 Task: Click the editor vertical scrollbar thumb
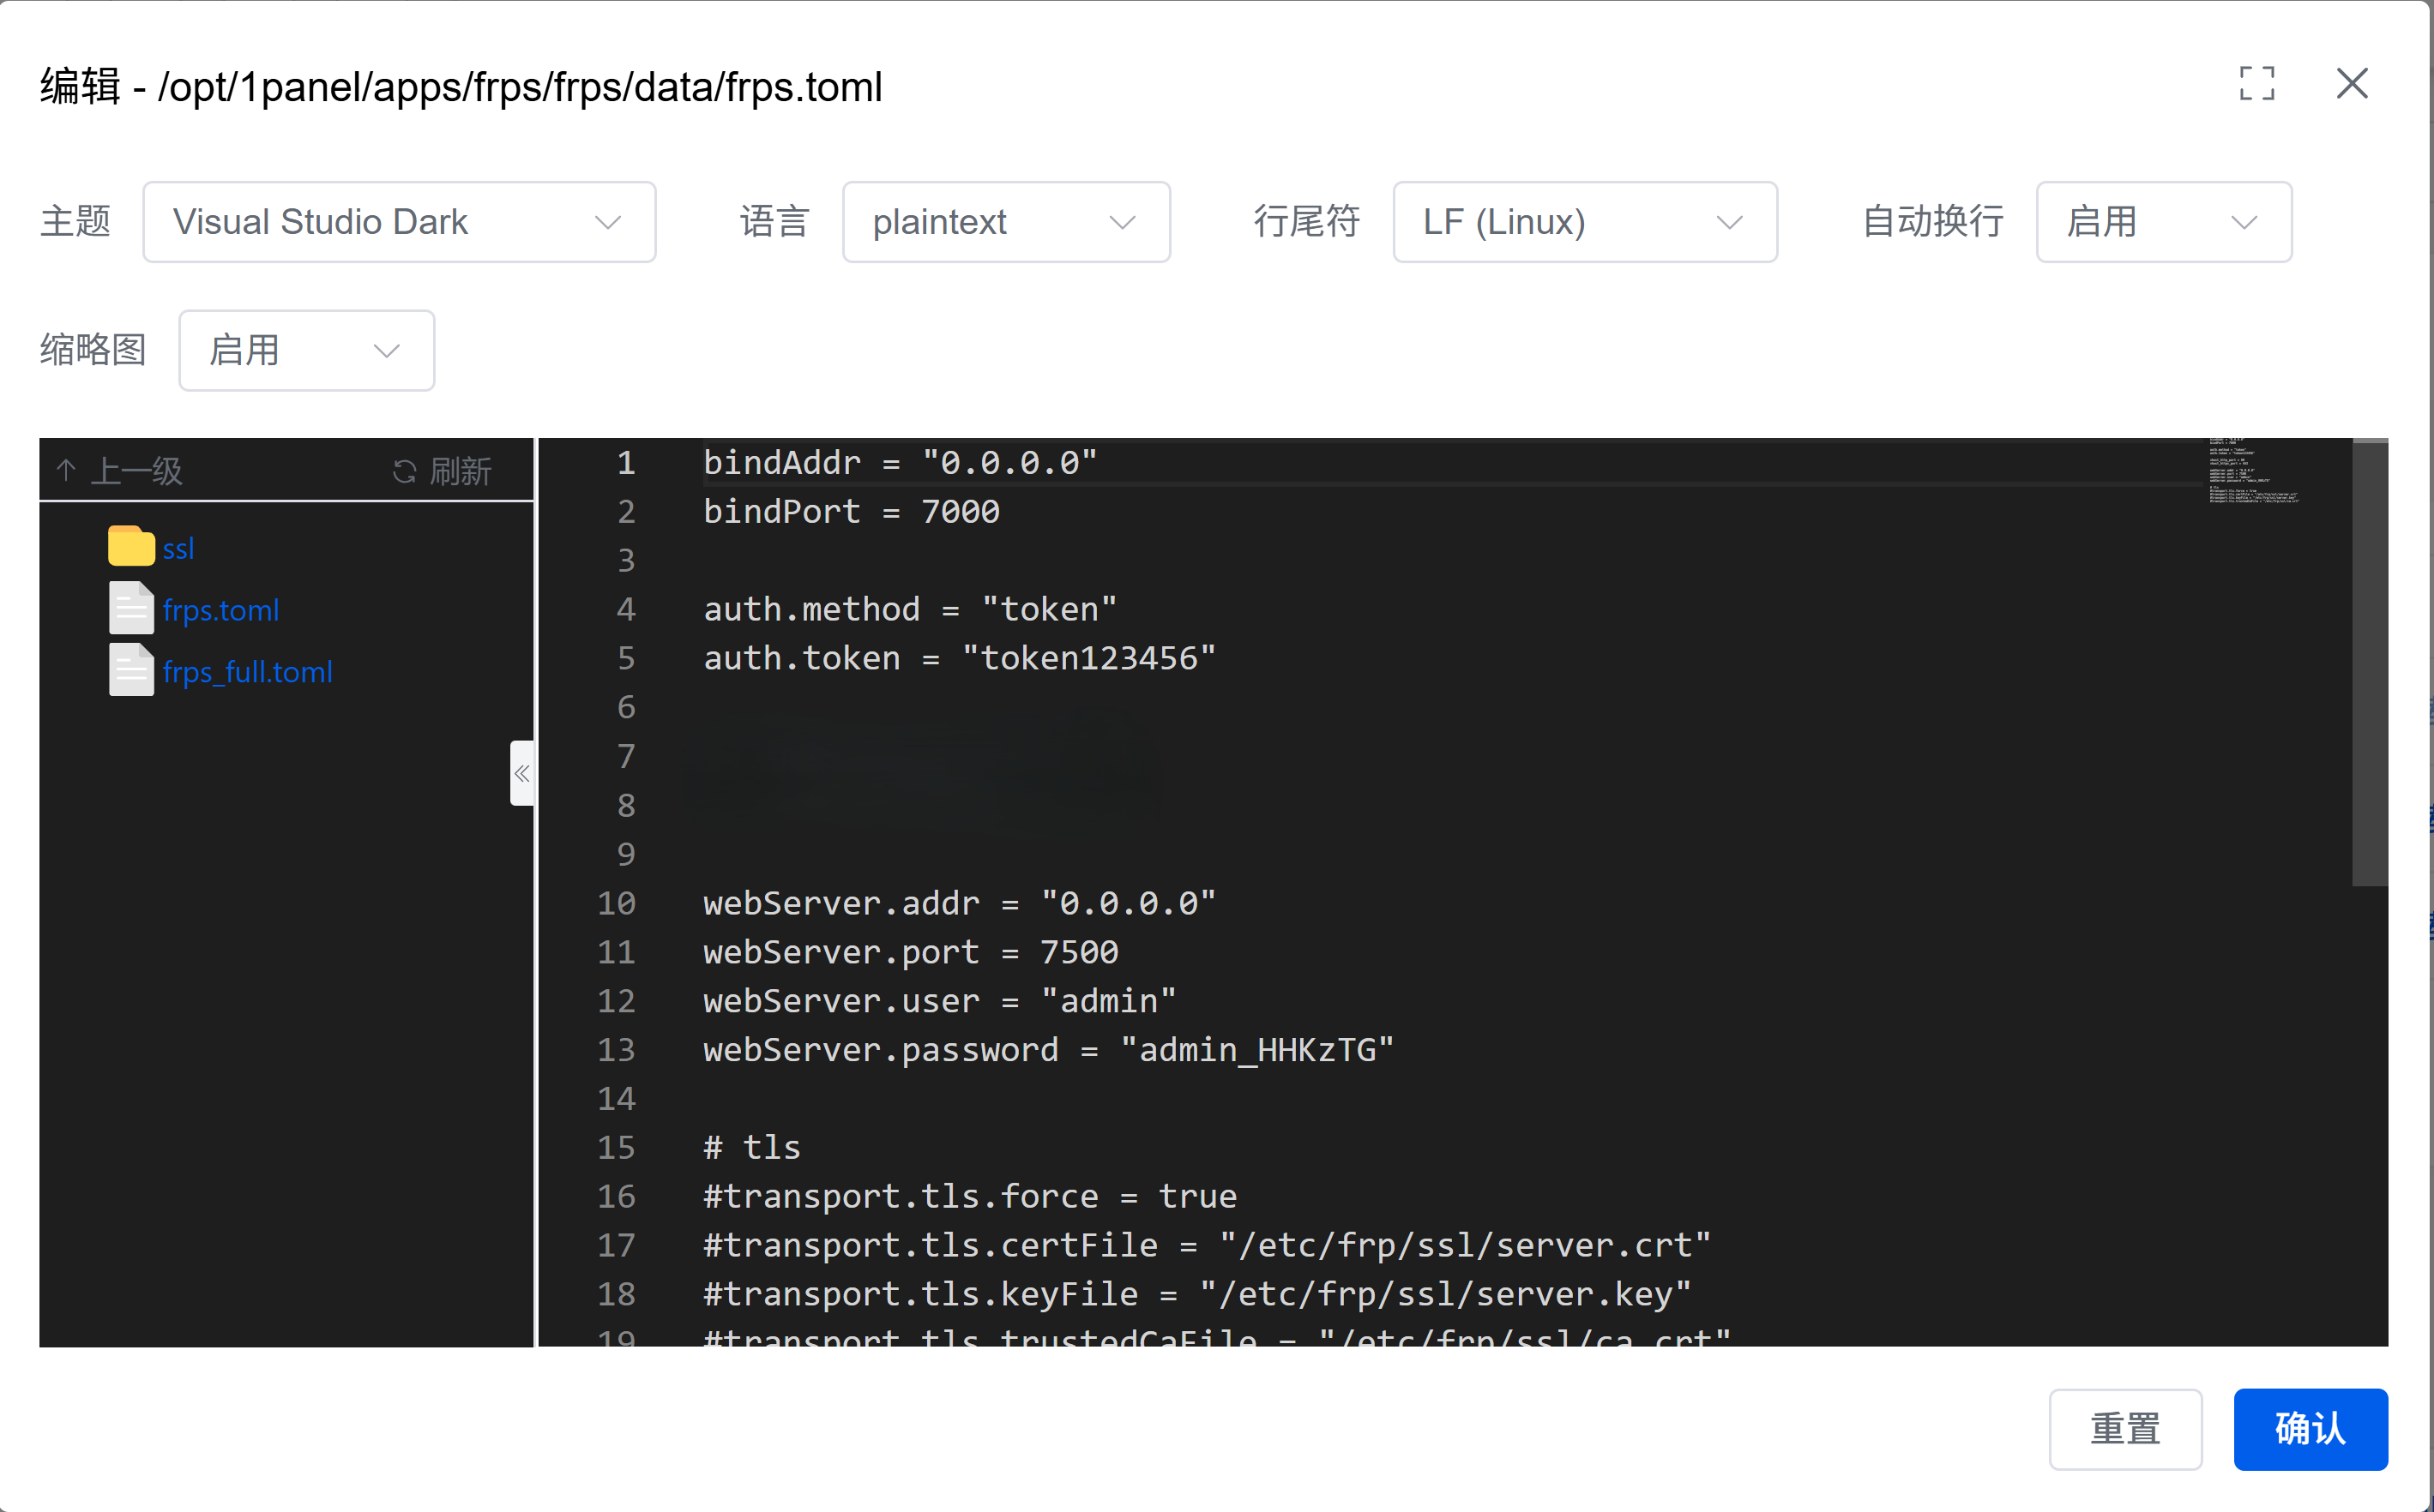point(2368,662)
